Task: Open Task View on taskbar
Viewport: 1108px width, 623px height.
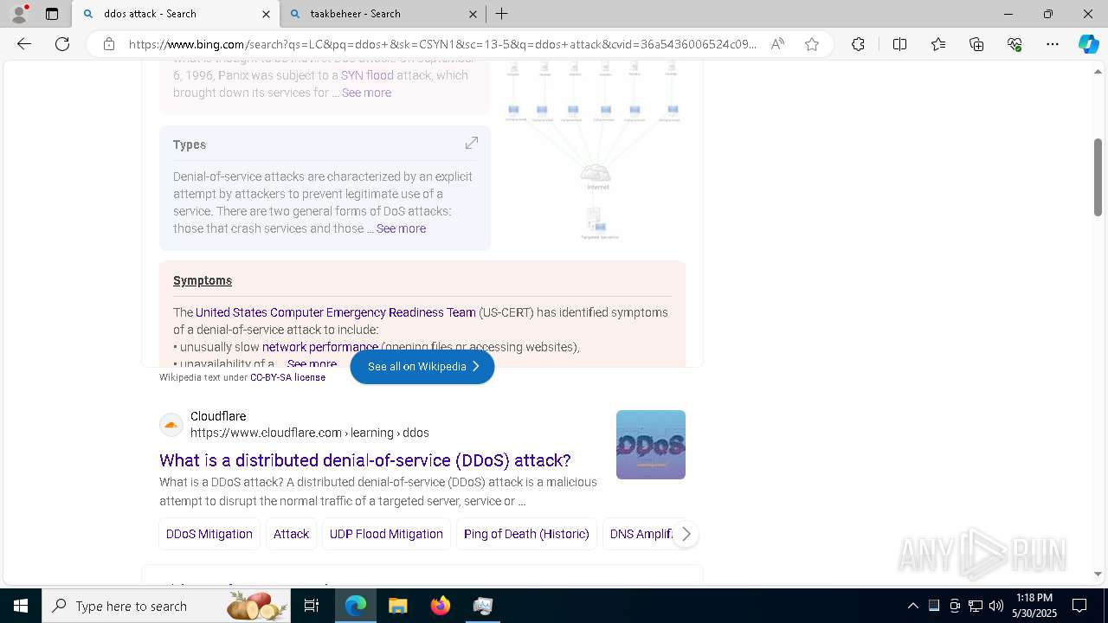Action: pyautogui.click(x=312, y=606)
